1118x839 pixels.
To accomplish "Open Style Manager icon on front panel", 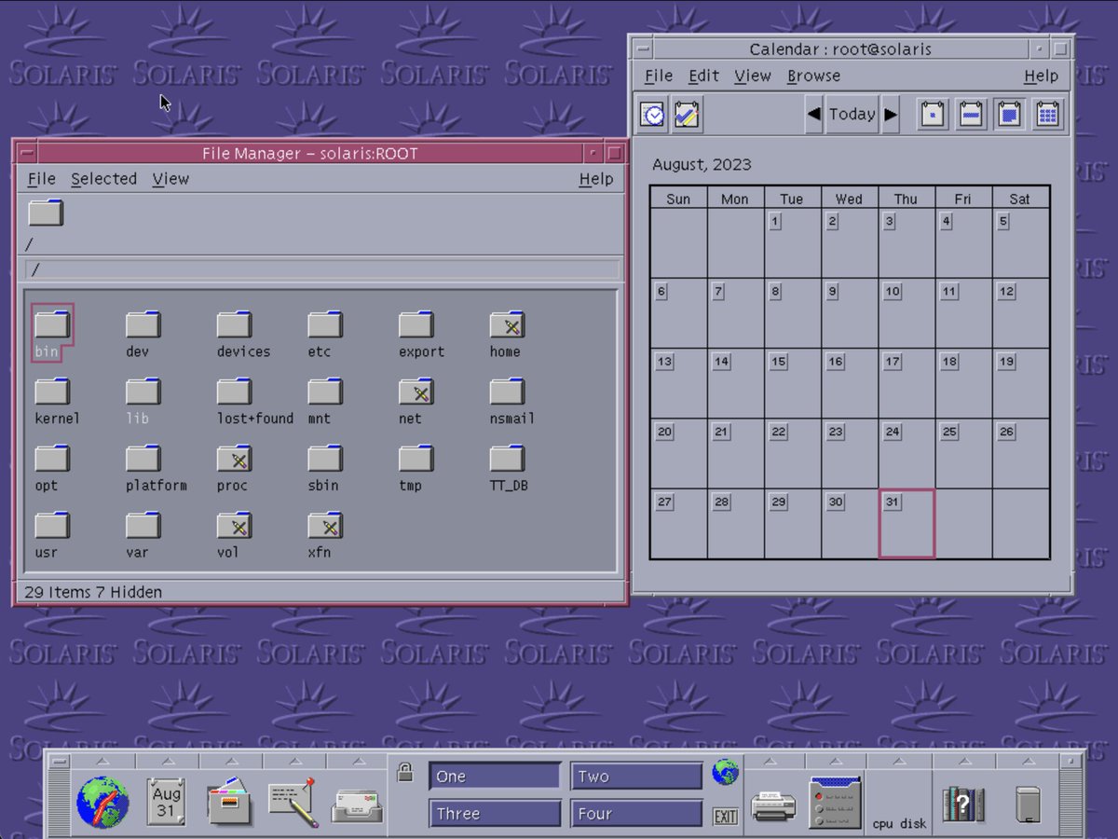I will 835,802.
